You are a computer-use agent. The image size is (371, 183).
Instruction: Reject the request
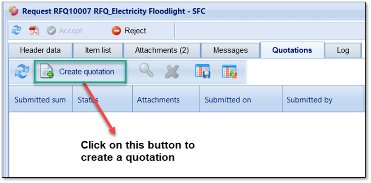click(x=130, y=31)
